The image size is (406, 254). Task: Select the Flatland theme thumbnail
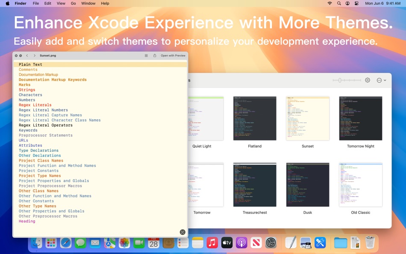(255, 118)
